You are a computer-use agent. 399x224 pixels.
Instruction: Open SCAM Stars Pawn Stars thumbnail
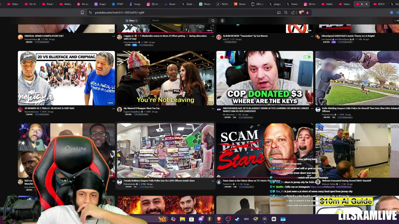coord(265,151)
